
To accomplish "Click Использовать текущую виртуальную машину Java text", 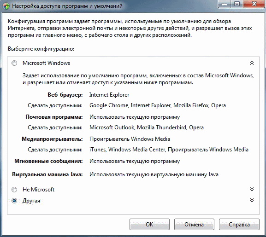I will (154, 174).
